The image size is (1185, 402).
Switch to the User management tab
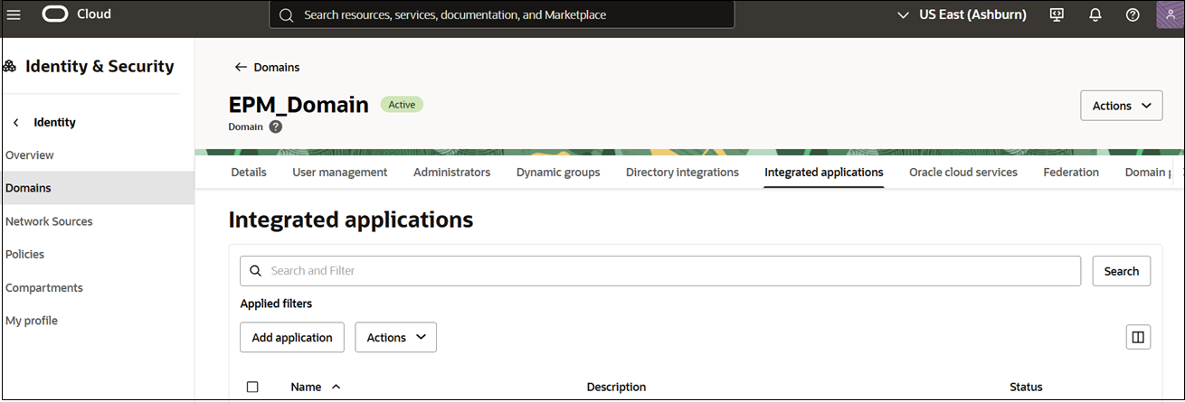click(x=339, y=172)
